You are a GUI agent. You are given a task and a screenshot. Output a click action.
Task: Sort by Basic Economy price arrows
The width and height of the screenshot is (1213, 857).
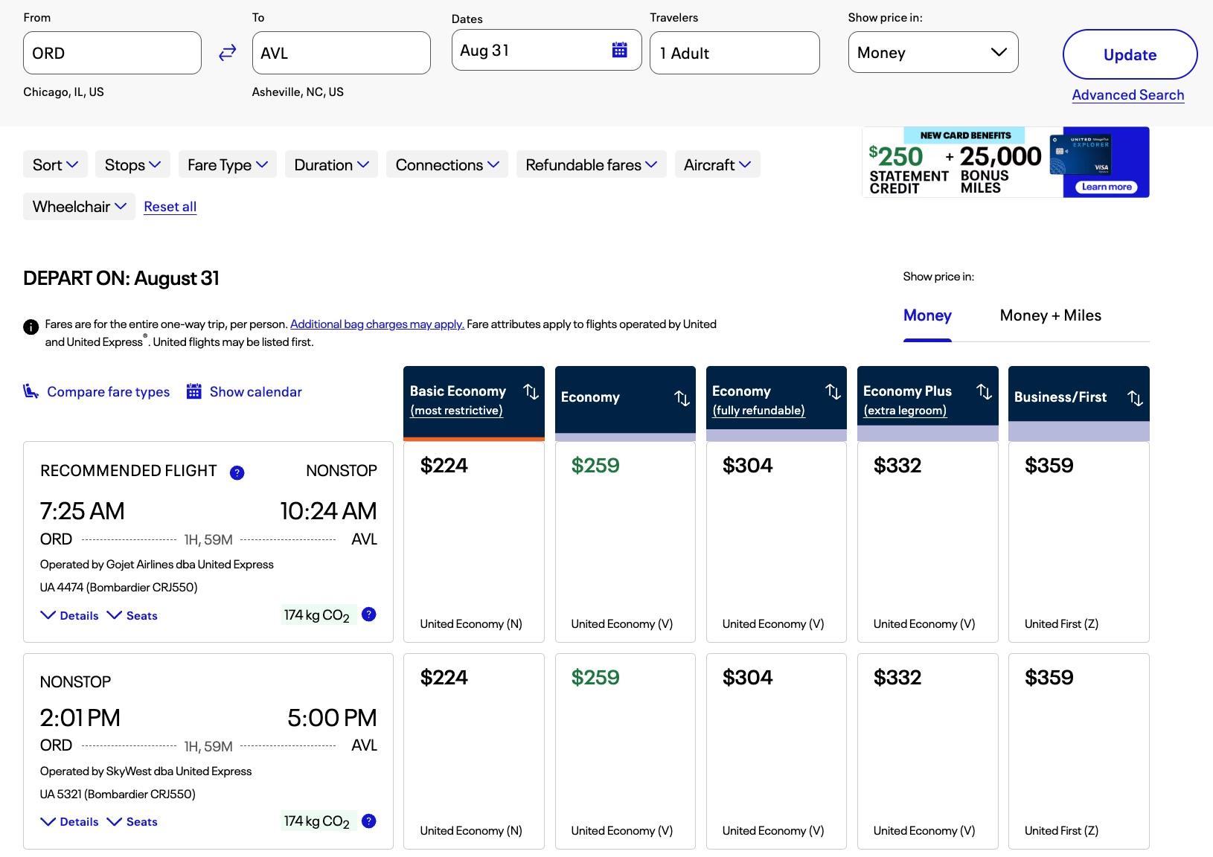click(531, 391)
